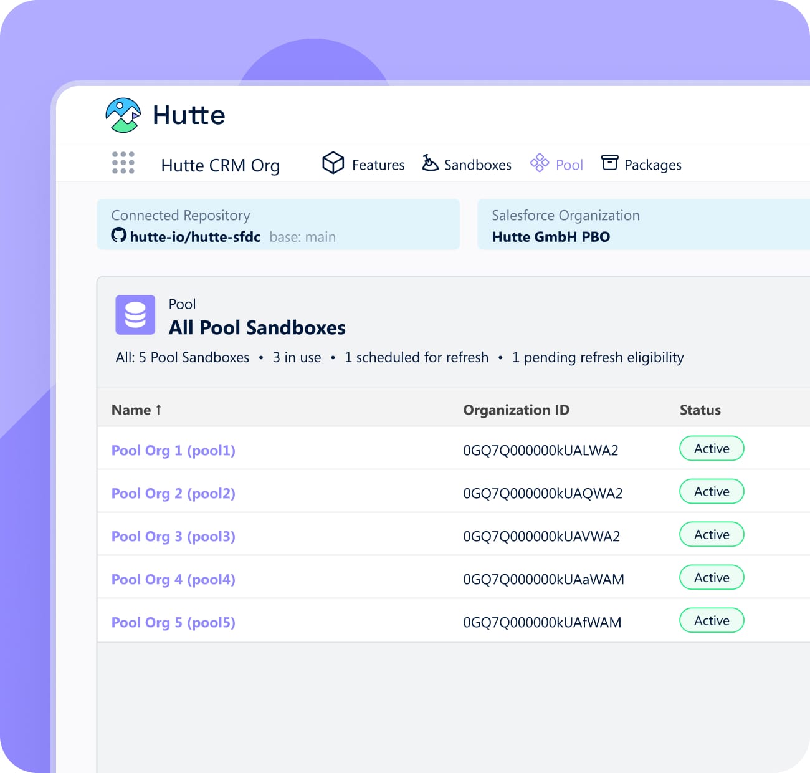Screen dimensions: 810x773
Task: Click the Hutte mountain logo icon
Action: coord(123,115)
